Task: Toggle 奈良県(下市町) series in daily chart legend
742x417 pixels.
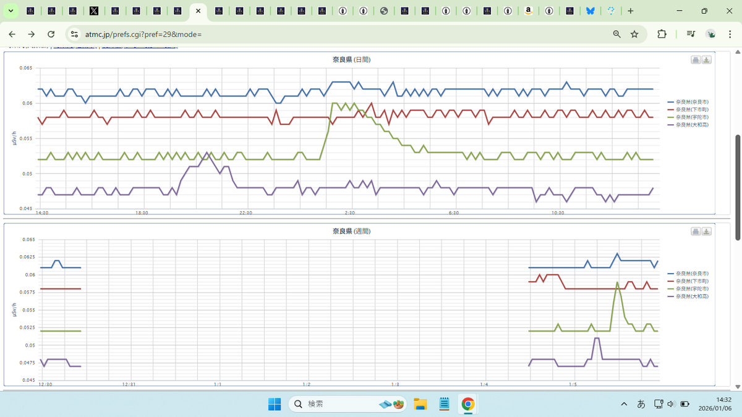Action: (688, 109)
